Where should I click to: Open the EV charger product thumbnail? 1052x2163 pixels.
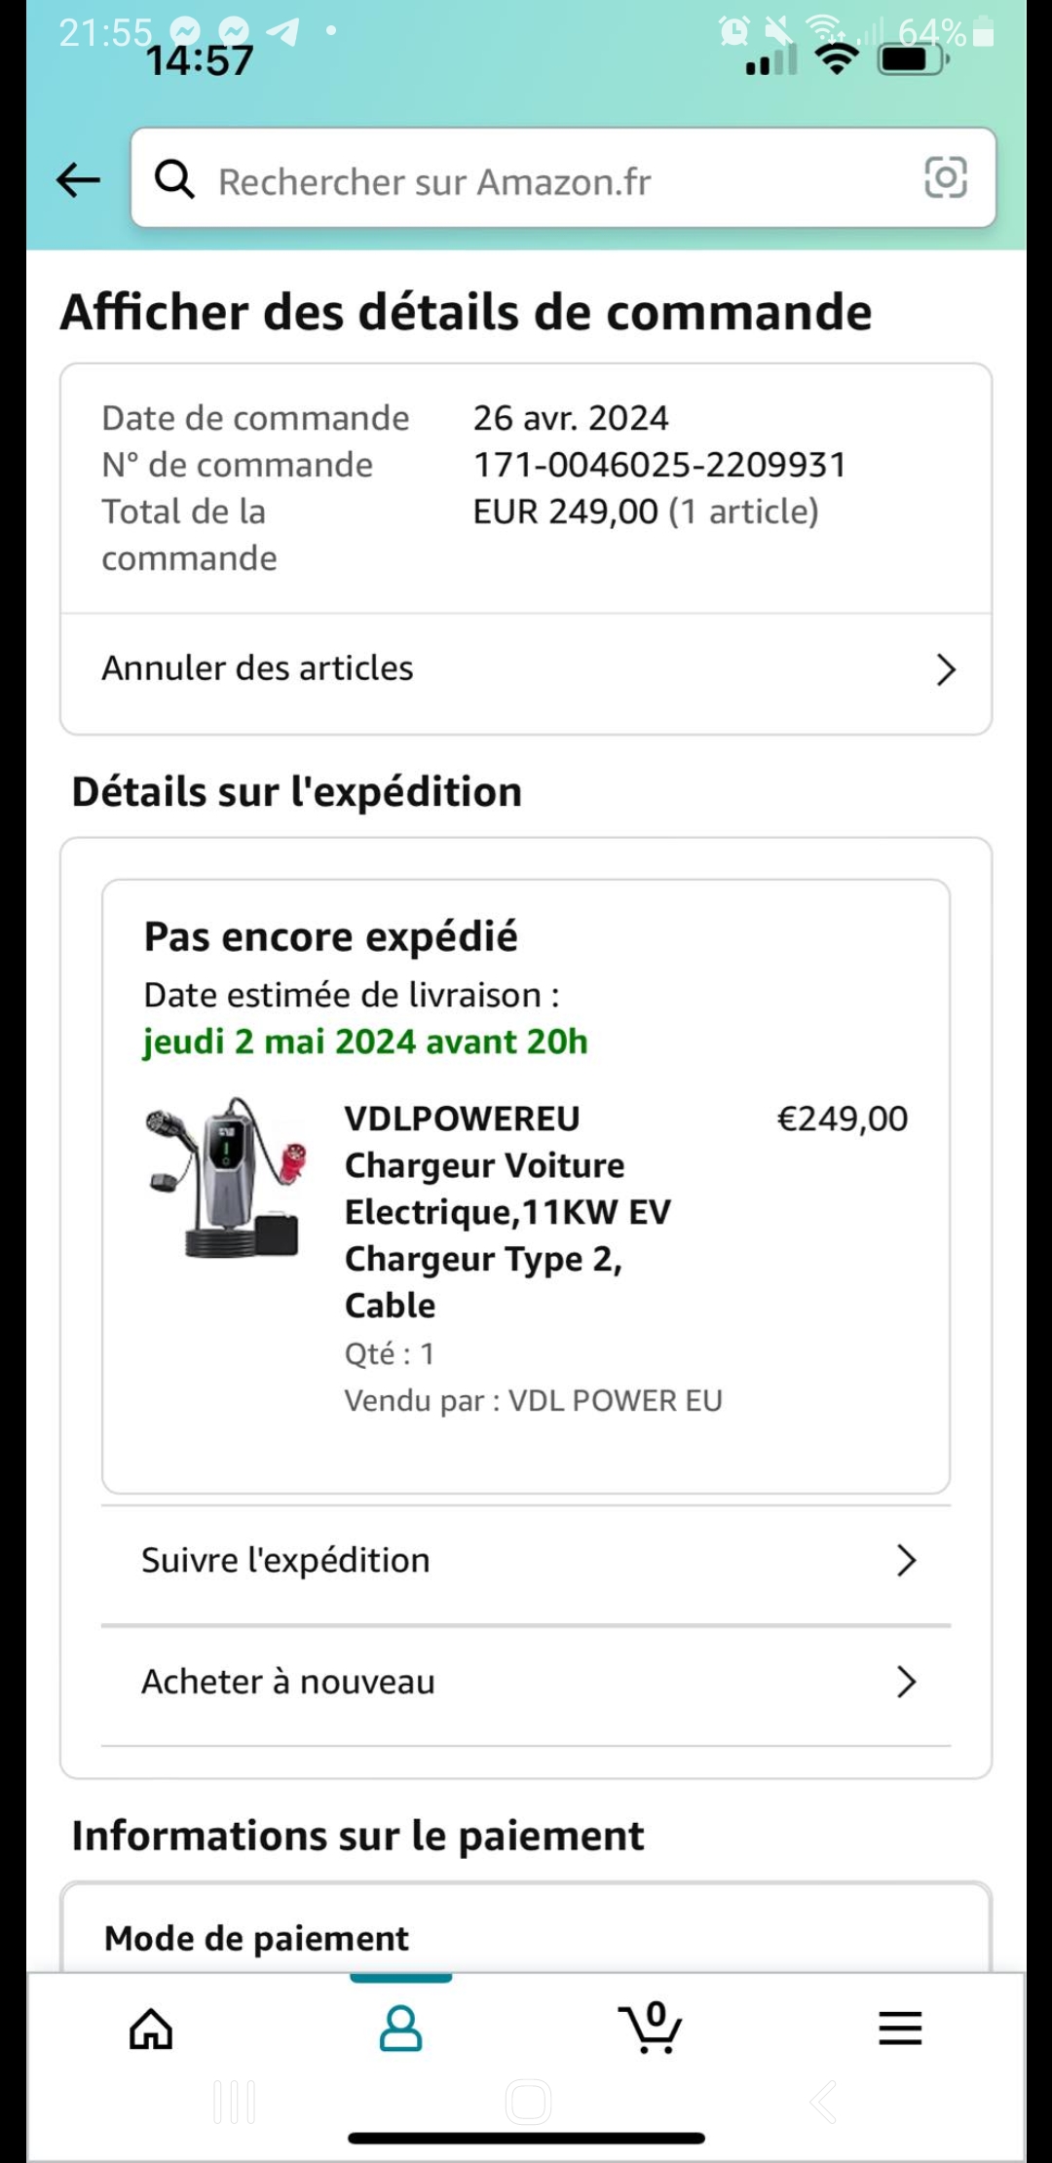[226, 1178]
